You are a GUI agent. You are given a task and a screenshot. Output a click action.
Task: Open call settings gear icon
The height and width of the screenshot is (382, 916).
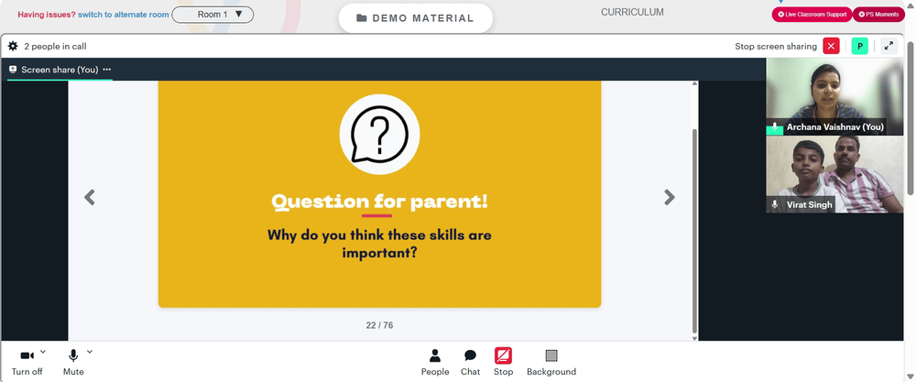(13, 46)
